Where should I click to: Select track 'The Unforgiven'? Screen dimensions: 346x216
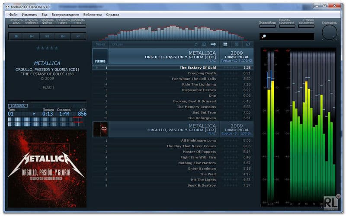pos(173,118)
